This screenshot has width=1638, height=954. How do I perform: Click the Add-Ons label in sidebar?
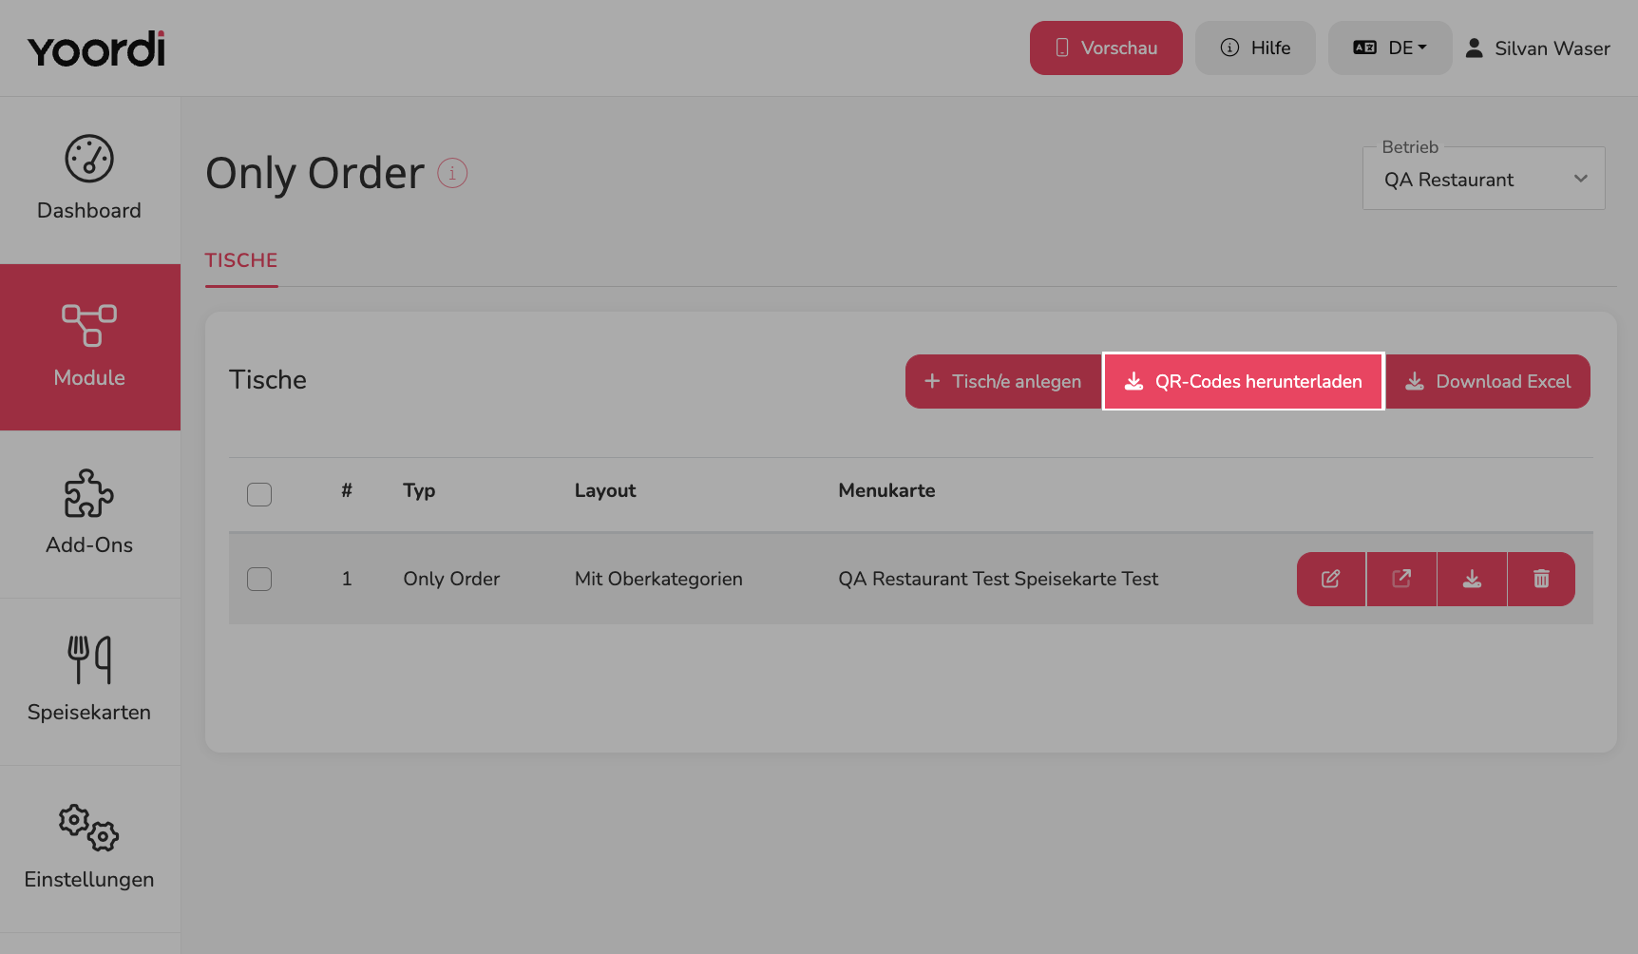coord(89,545)
